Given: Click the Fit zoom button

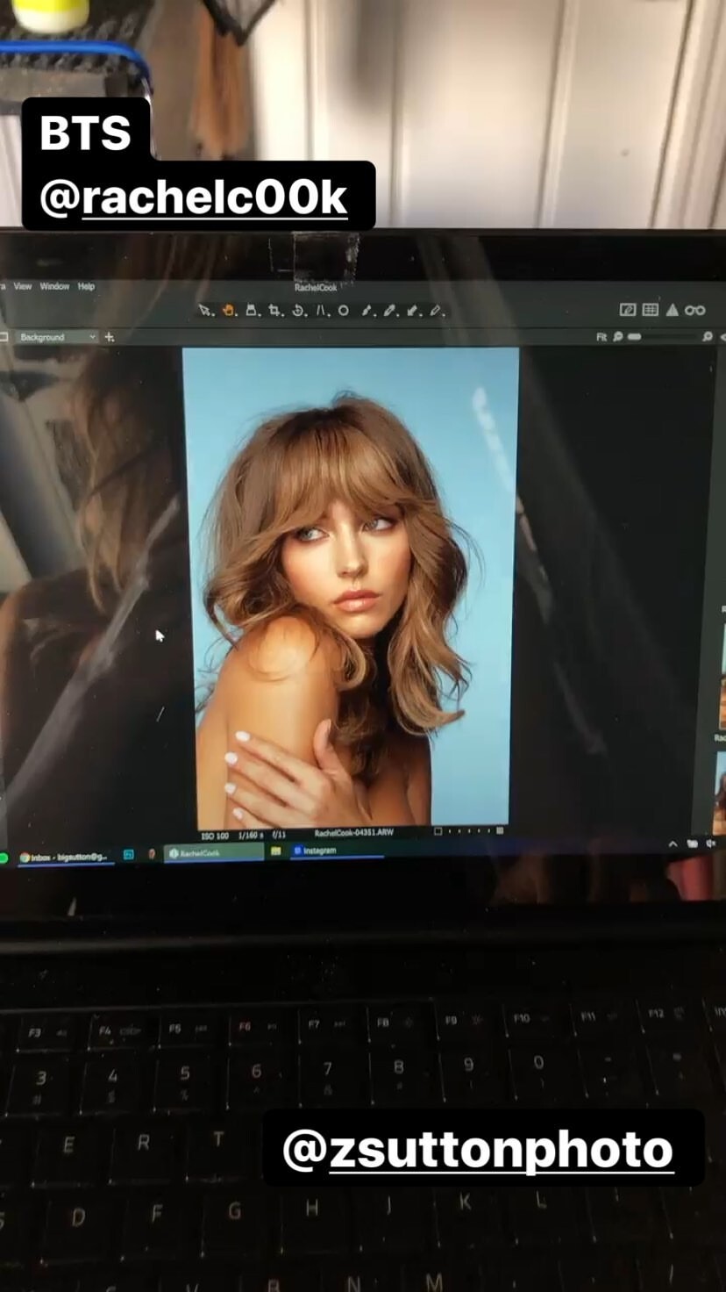Looking at the screenshot, I should (x=601, y=336).
